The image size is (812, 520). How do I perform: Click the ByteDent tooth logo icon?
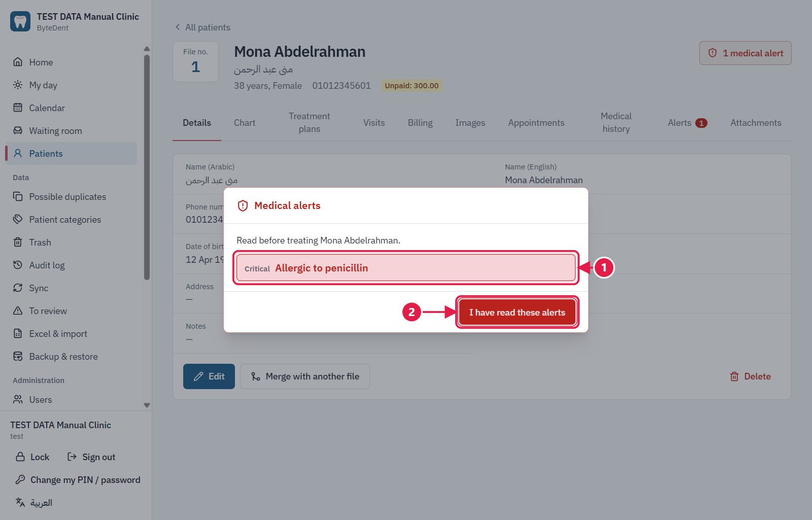tap(20, 21)
